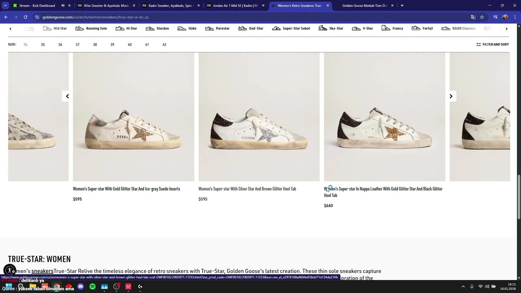Select the Slide sneaker category

tap(187, 28)
